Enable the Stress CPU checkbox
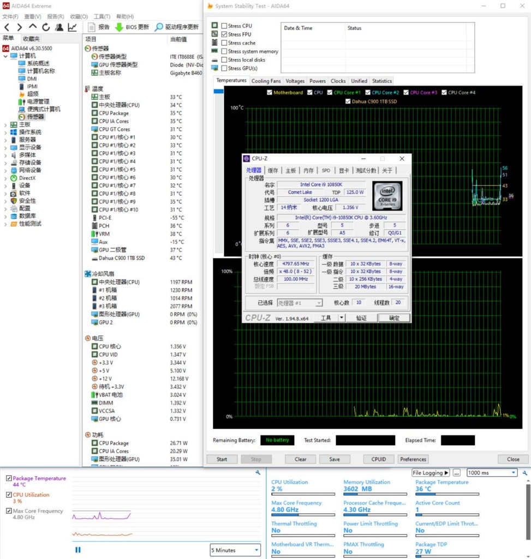531x559 pixels. 224,26
